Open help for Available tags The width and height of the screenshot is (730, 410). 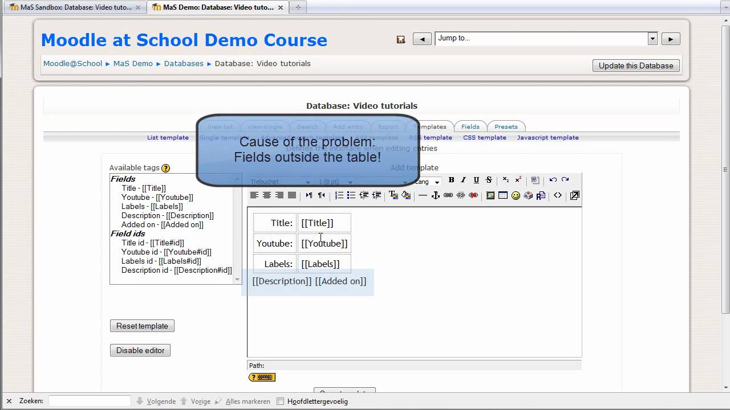coord(165,168)
